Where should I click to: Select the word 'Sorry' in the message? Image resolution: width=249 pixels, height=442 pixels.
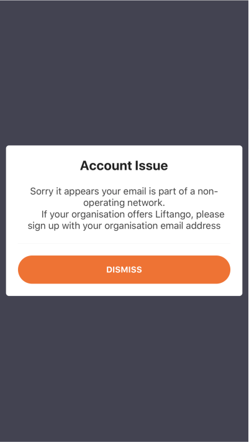coord(40,191)
